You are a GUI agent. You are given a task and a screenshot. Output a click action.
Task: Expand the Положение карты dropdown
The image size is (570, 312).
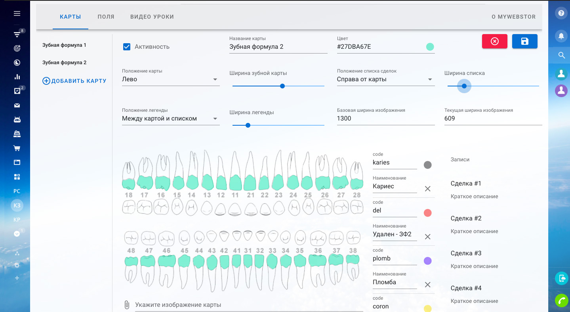tap(170, 79)
